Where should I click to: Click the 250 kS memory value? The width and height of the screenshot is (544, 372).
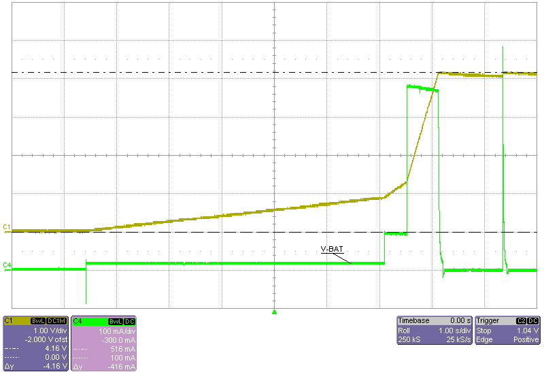click(409, 339)
